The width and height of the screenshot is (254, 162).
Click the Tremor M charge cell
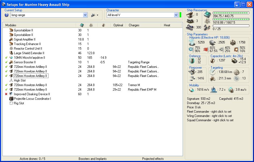click(x=134, y=85)
